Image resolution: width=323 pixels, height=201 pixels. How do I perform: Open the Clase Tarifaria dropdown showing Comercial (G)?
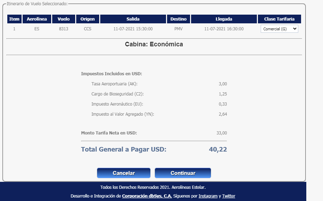coord(279,29)
